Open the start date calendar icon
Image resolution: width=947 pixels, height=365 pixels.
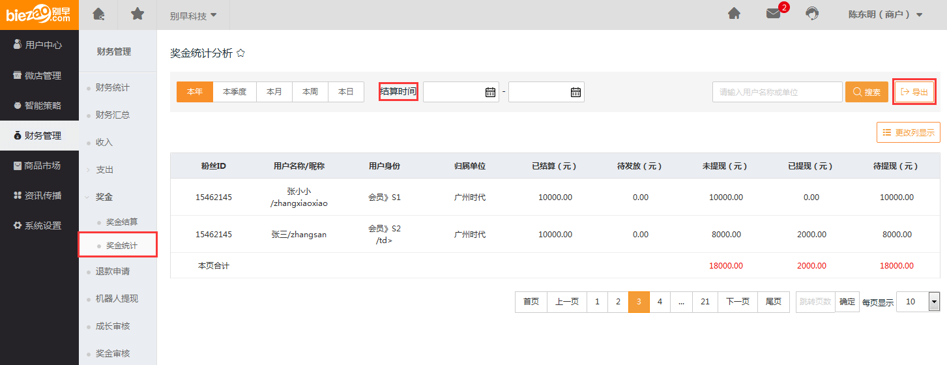click(x=490, y=93)
